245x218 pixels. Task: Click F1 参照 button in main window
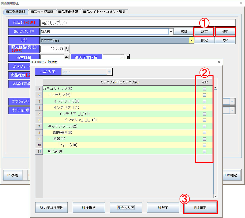[13, 175]
